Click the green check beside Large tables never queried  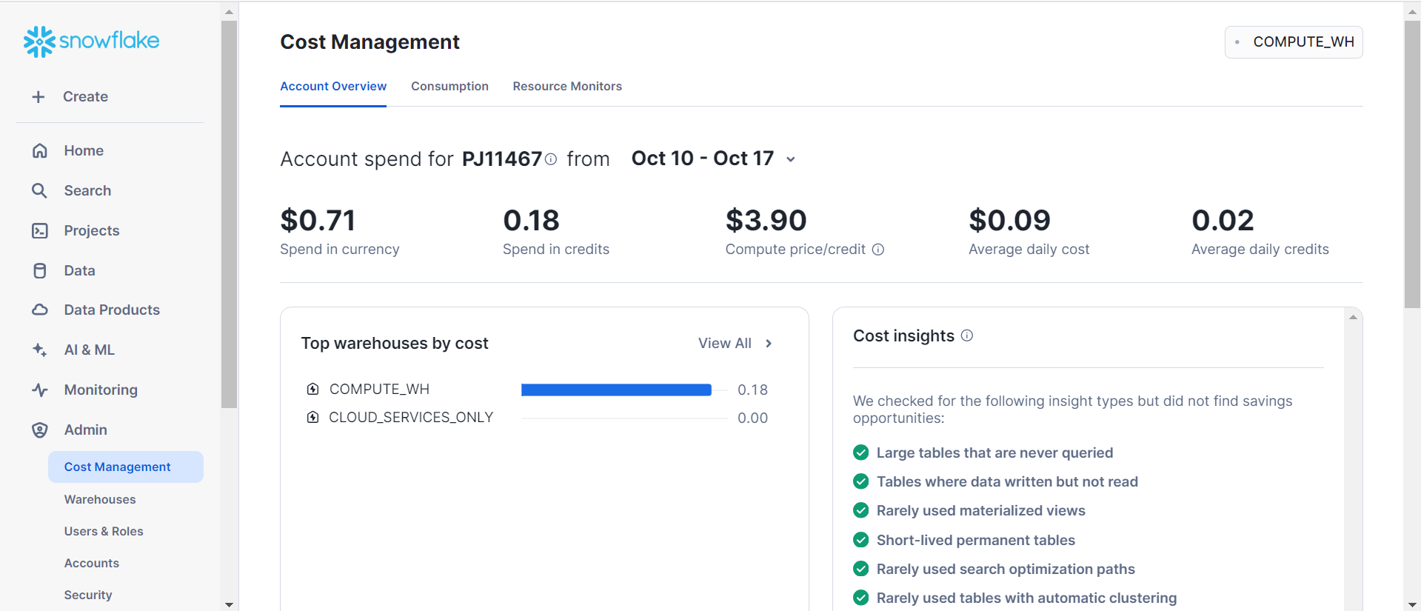[x=861, y=453]
